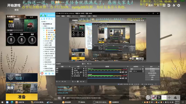Viewport: 186px width, 104px height.
Task: Click the plus icon to invite teammate
Action: tap(169, 98)
